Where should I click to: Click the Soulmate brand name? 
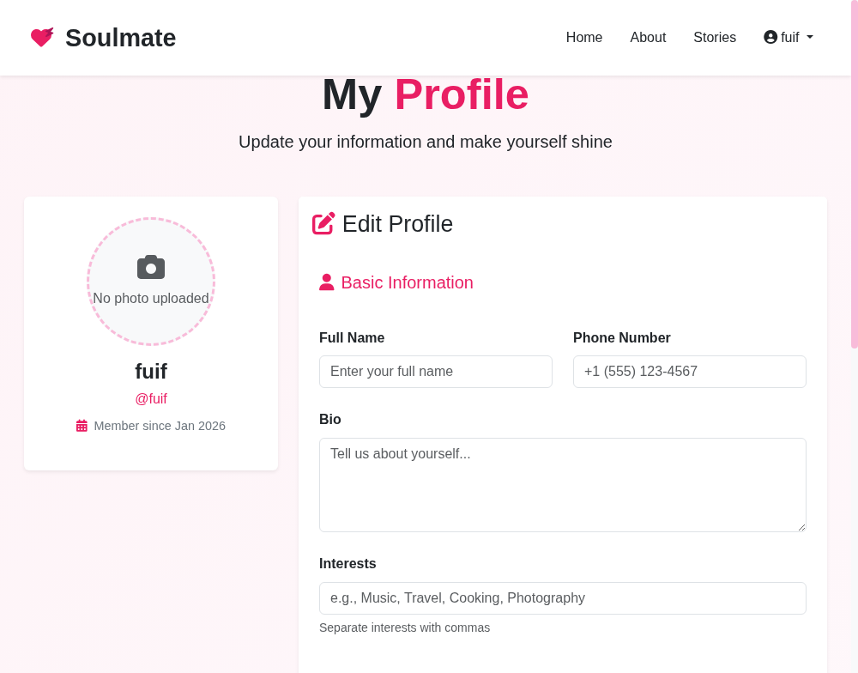[x=120, y=38]
